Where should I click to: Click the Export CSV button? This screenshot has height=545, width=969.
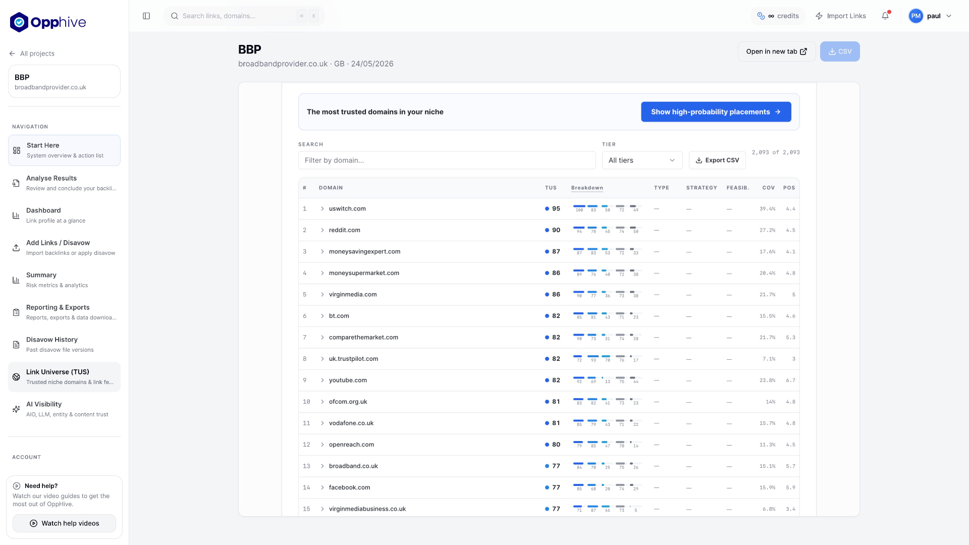[717, 160]
